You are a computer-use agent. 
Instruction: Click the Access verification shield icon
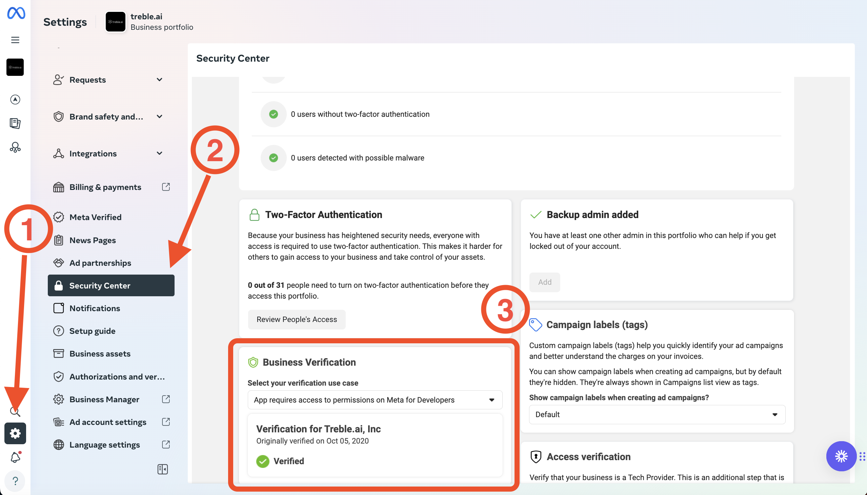(x=536, y=457)
